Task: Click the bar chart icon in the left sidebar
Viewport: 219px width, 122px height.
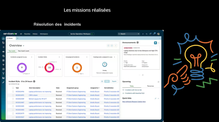Action: 3,78
